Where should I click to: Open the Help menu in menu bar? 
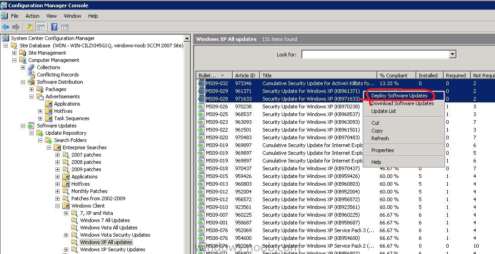click(93, 16)
